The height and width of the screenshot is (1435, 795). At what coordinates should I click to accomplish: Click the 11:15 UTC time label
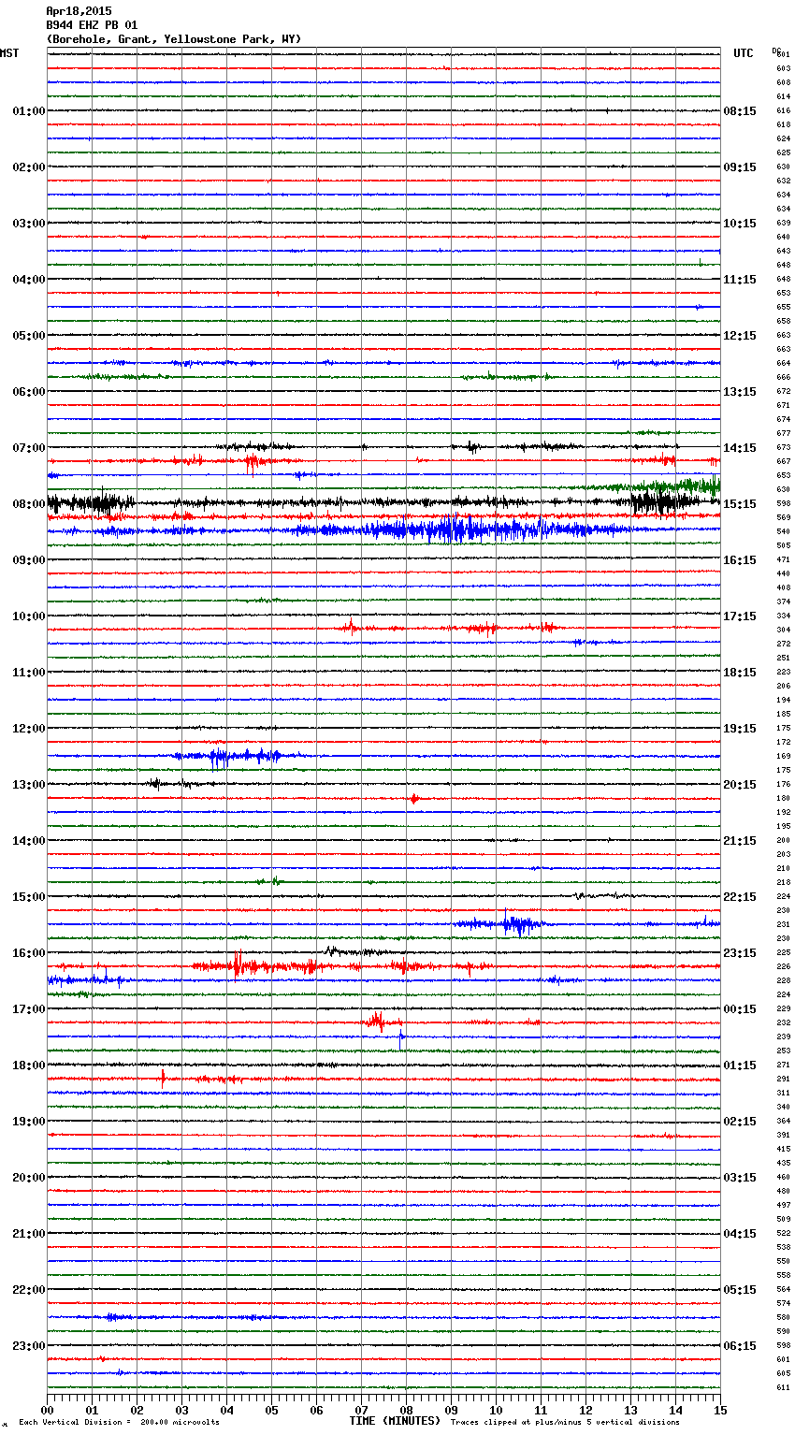coord(740,280)
